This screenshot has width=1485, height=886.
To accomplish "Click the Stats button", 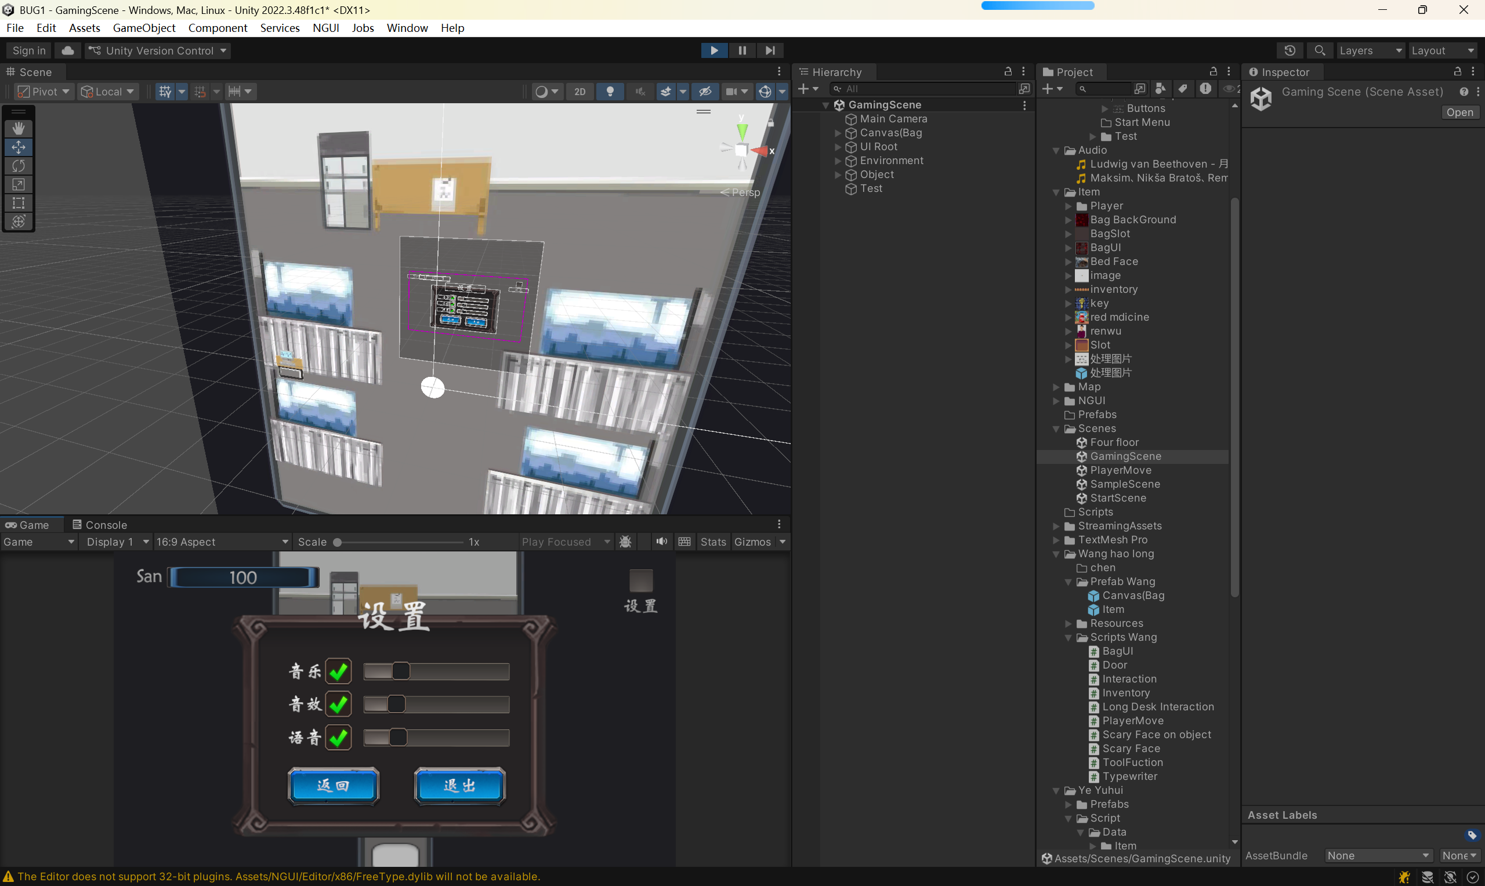I will 712,542.
